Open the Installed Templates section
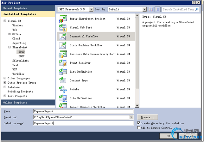 [x=28, y=14]
